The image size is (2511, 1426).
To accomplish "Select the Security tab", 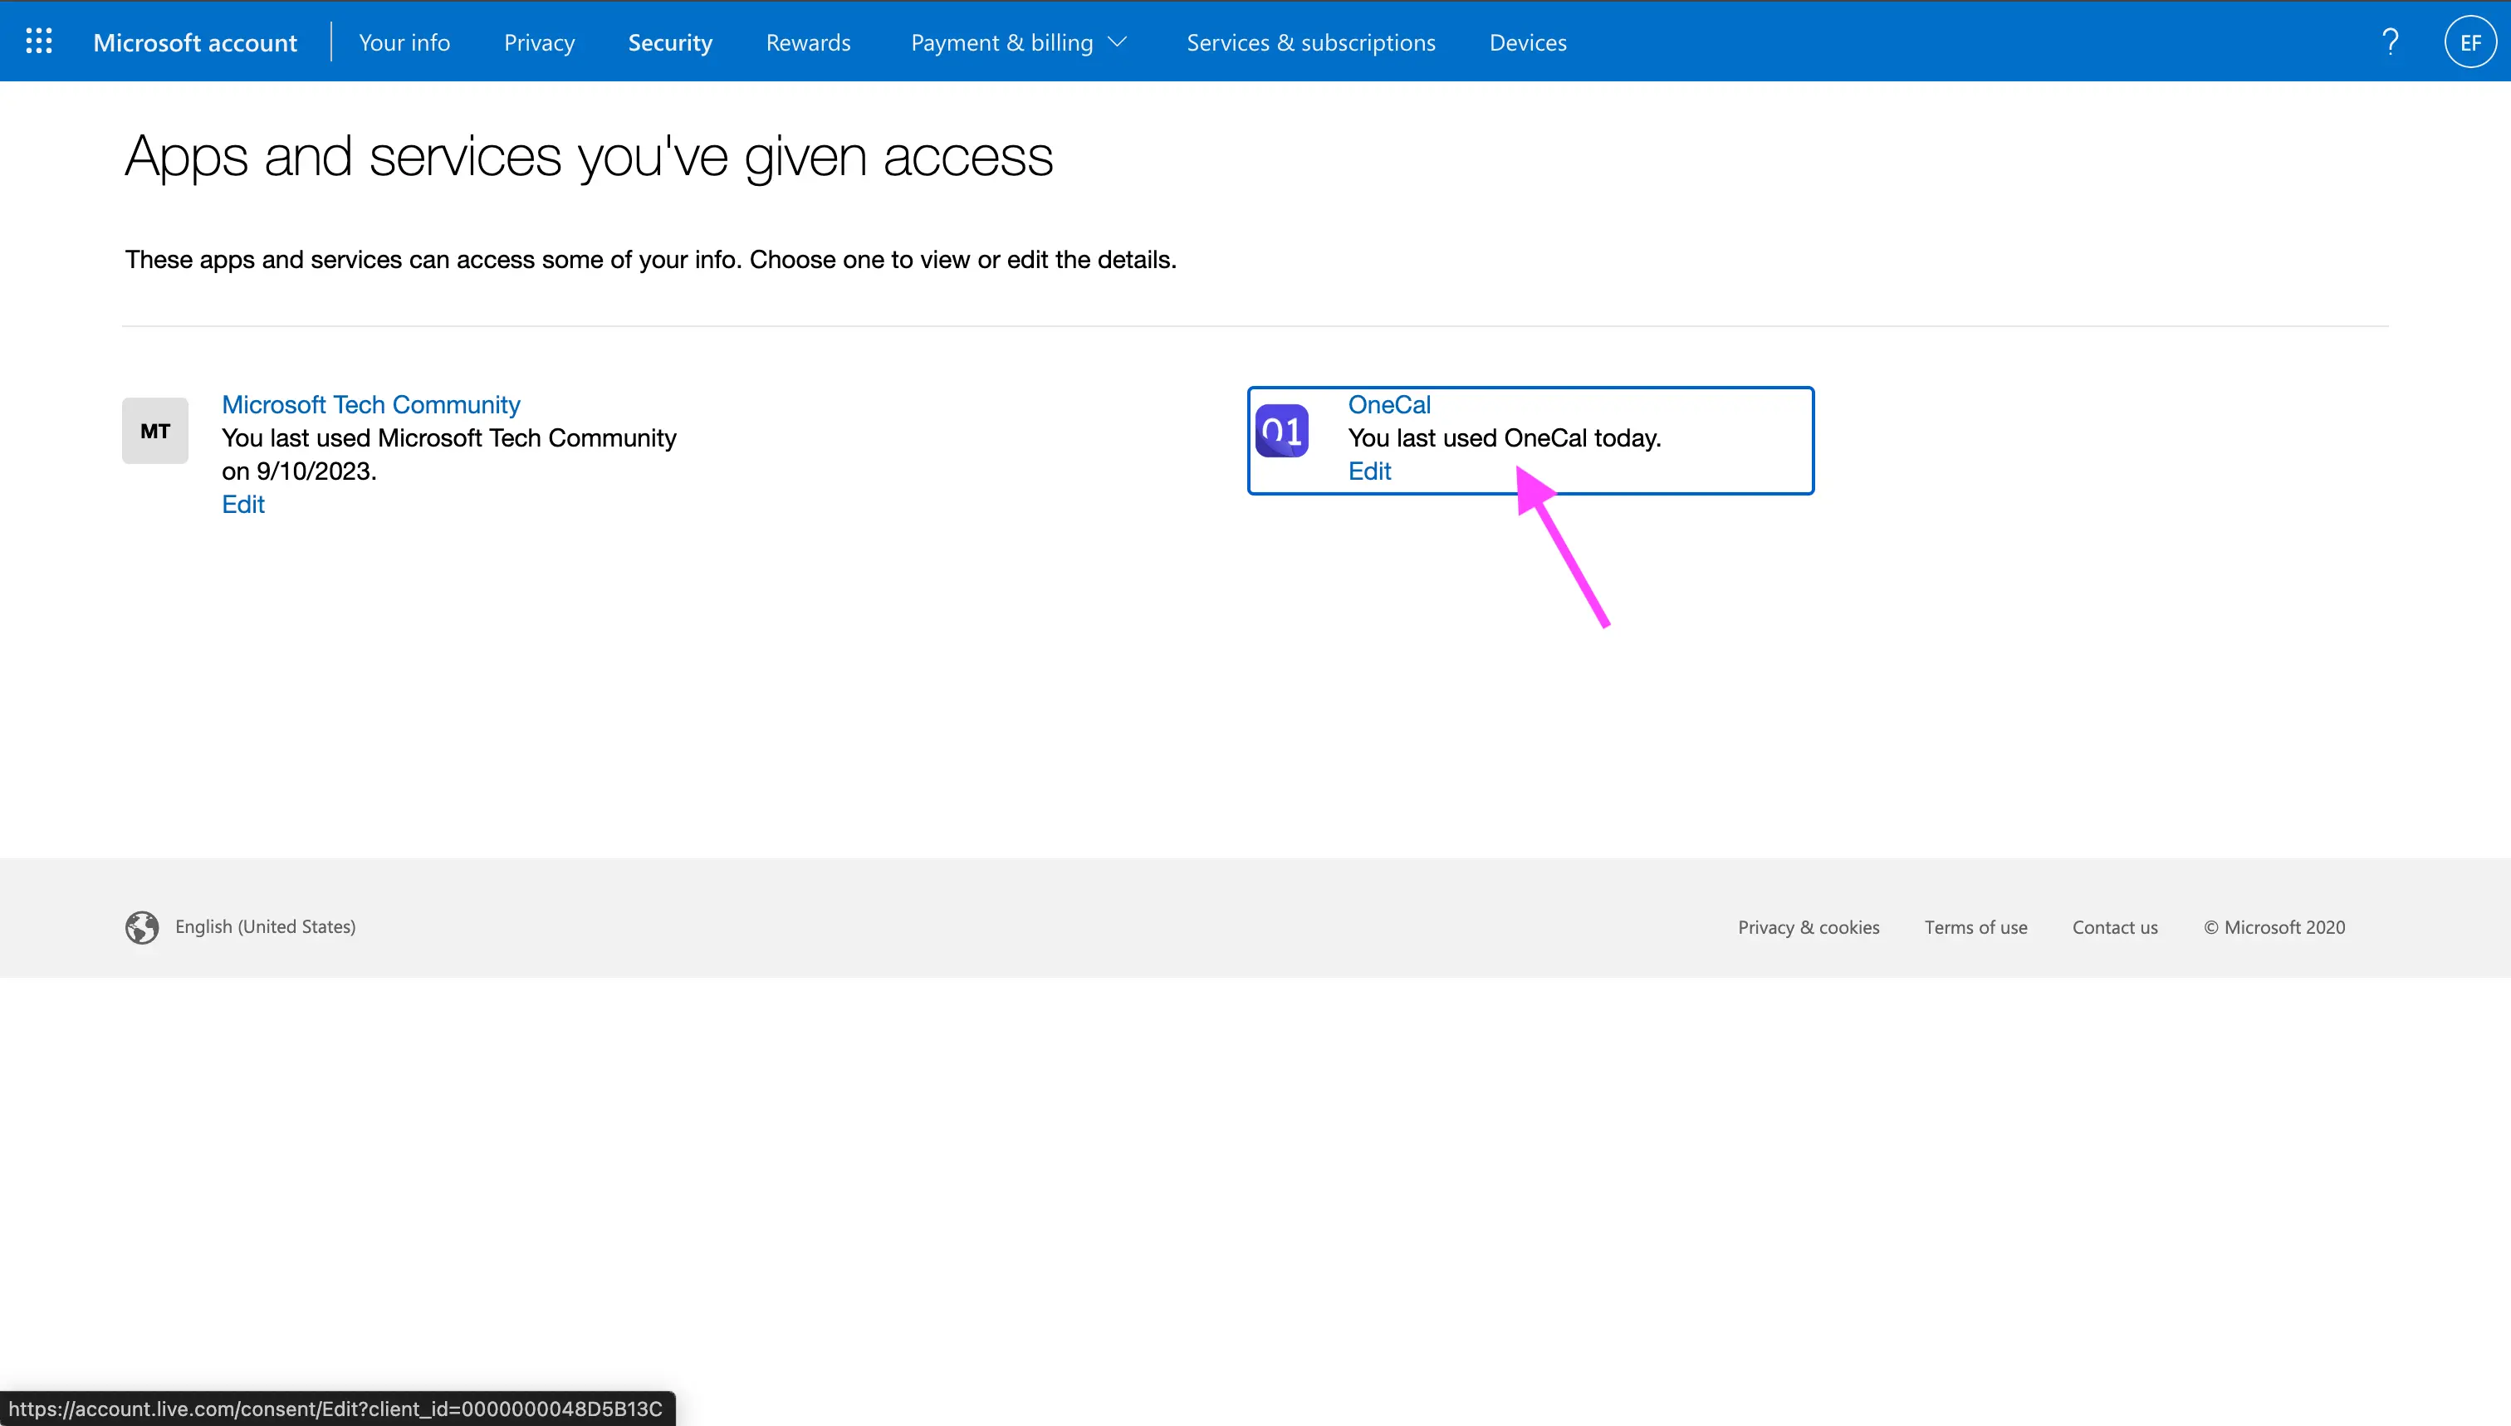I will coord(668,42).
